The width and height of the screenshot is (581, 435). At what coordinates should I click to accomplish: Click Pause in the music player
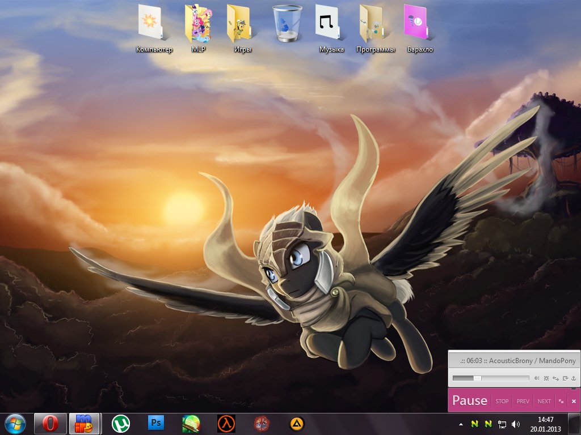pos(469,400)
